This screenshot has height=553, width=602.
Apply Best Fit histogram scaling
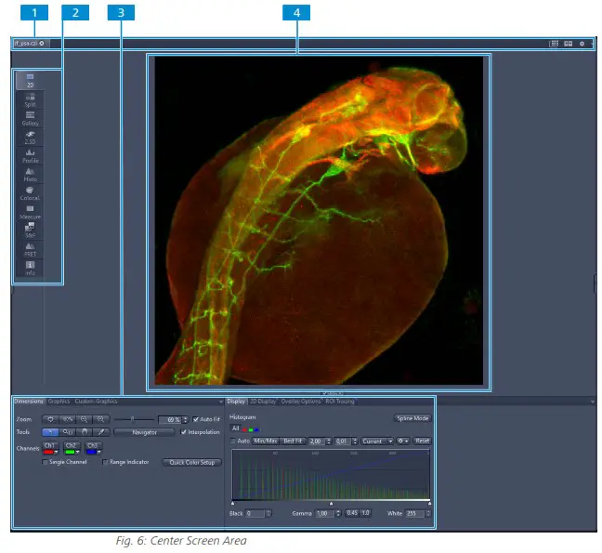point(293,441)
